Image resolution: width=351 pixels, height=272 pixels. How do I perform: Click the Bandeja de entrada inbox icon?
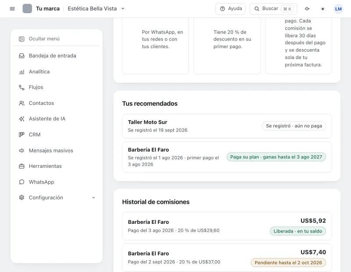(21, 56)
